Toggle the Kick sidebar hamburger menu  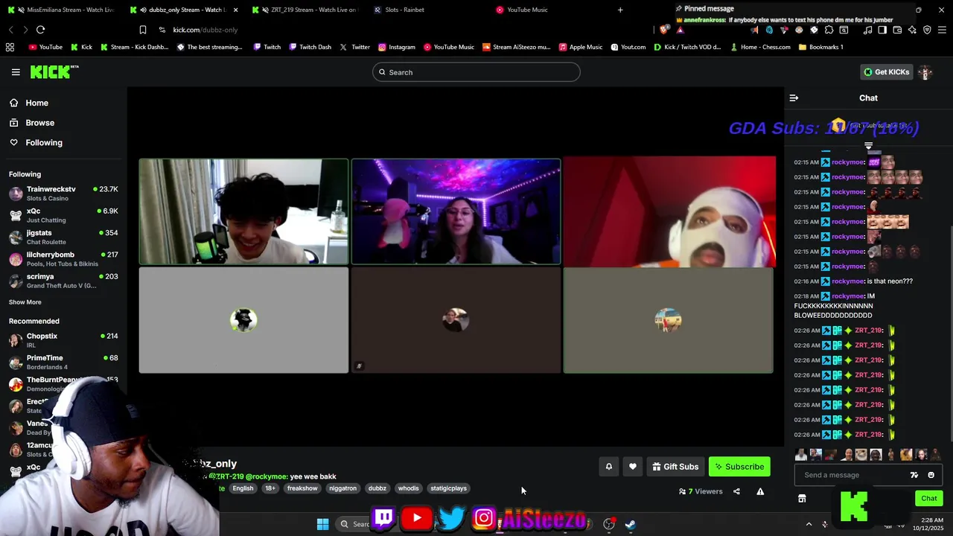tap(16, 72)
